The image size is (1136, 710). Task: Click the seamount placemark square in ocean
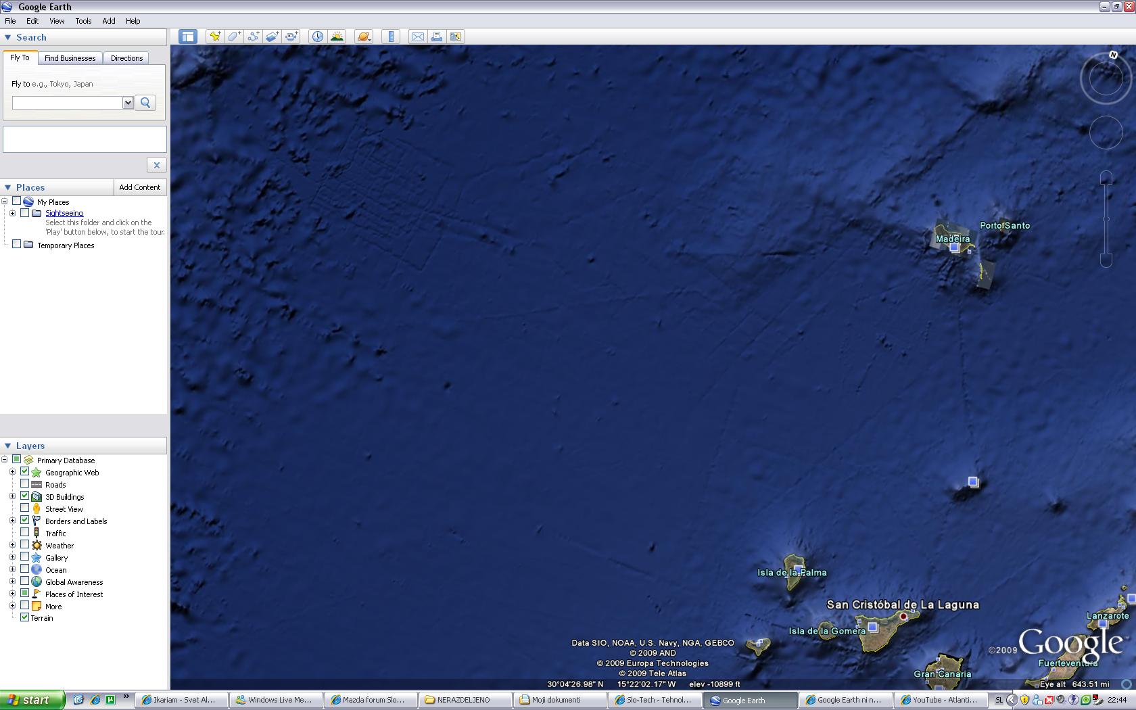[x=973, y=481]
